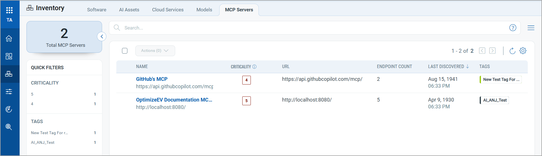Screen dimensions: 542x156
Task: Collapse the filters side panel
Action: (102, 37)
